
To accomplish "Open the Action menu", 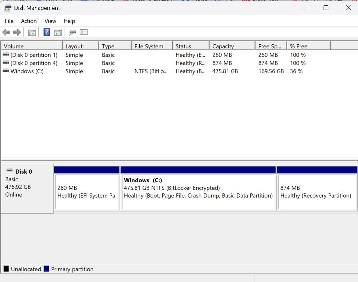I will (29, 21).
